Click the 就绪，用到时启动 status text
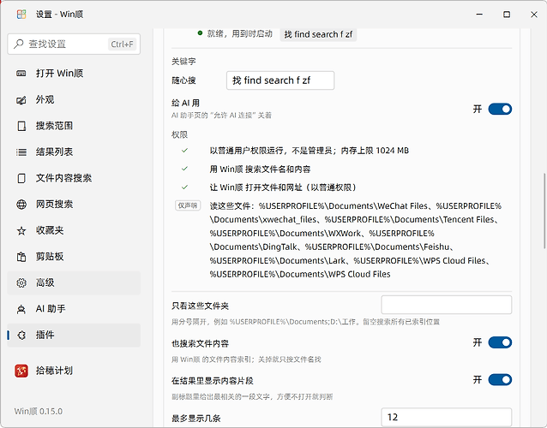Screen dimensions: 547x428 [x=240, y=33]
